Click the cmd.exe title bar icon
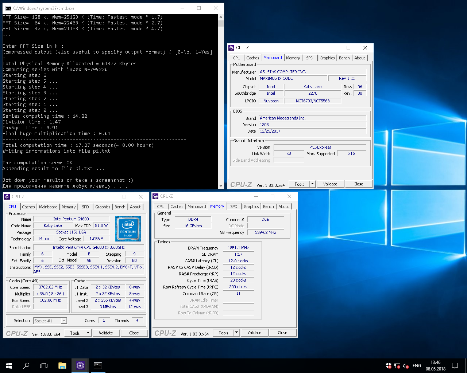 click(8, 8)
